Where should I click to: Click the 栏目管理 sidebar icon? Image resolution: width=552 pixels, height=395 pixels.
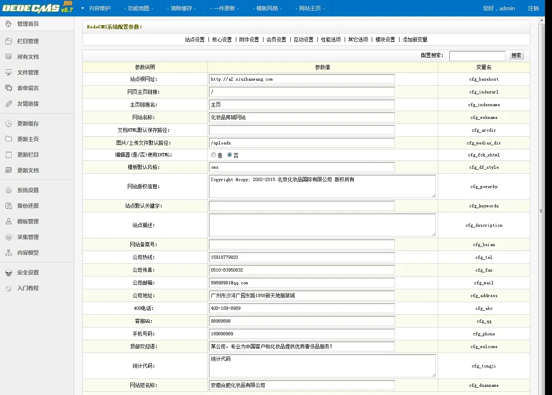tap(8, 41)
